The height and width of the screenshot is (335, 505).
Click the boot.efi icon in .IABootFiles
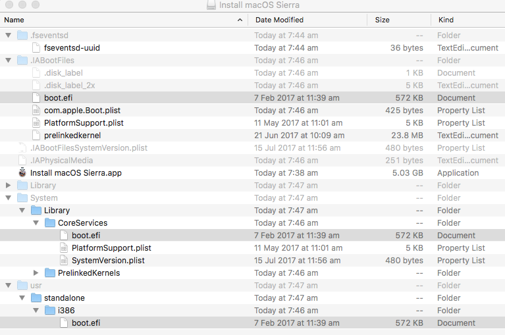(36, 98)
